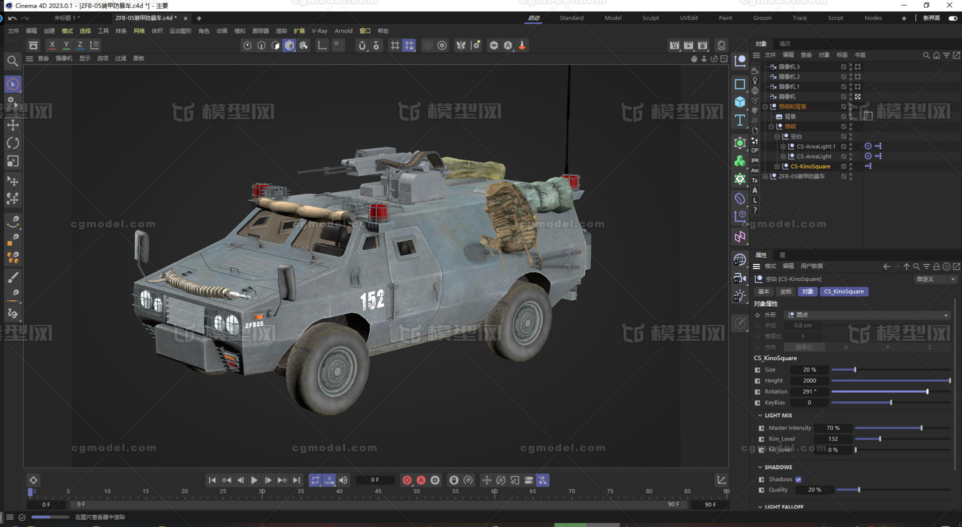Click the CS_KinoSquare attribute tab

pos(844,291)
